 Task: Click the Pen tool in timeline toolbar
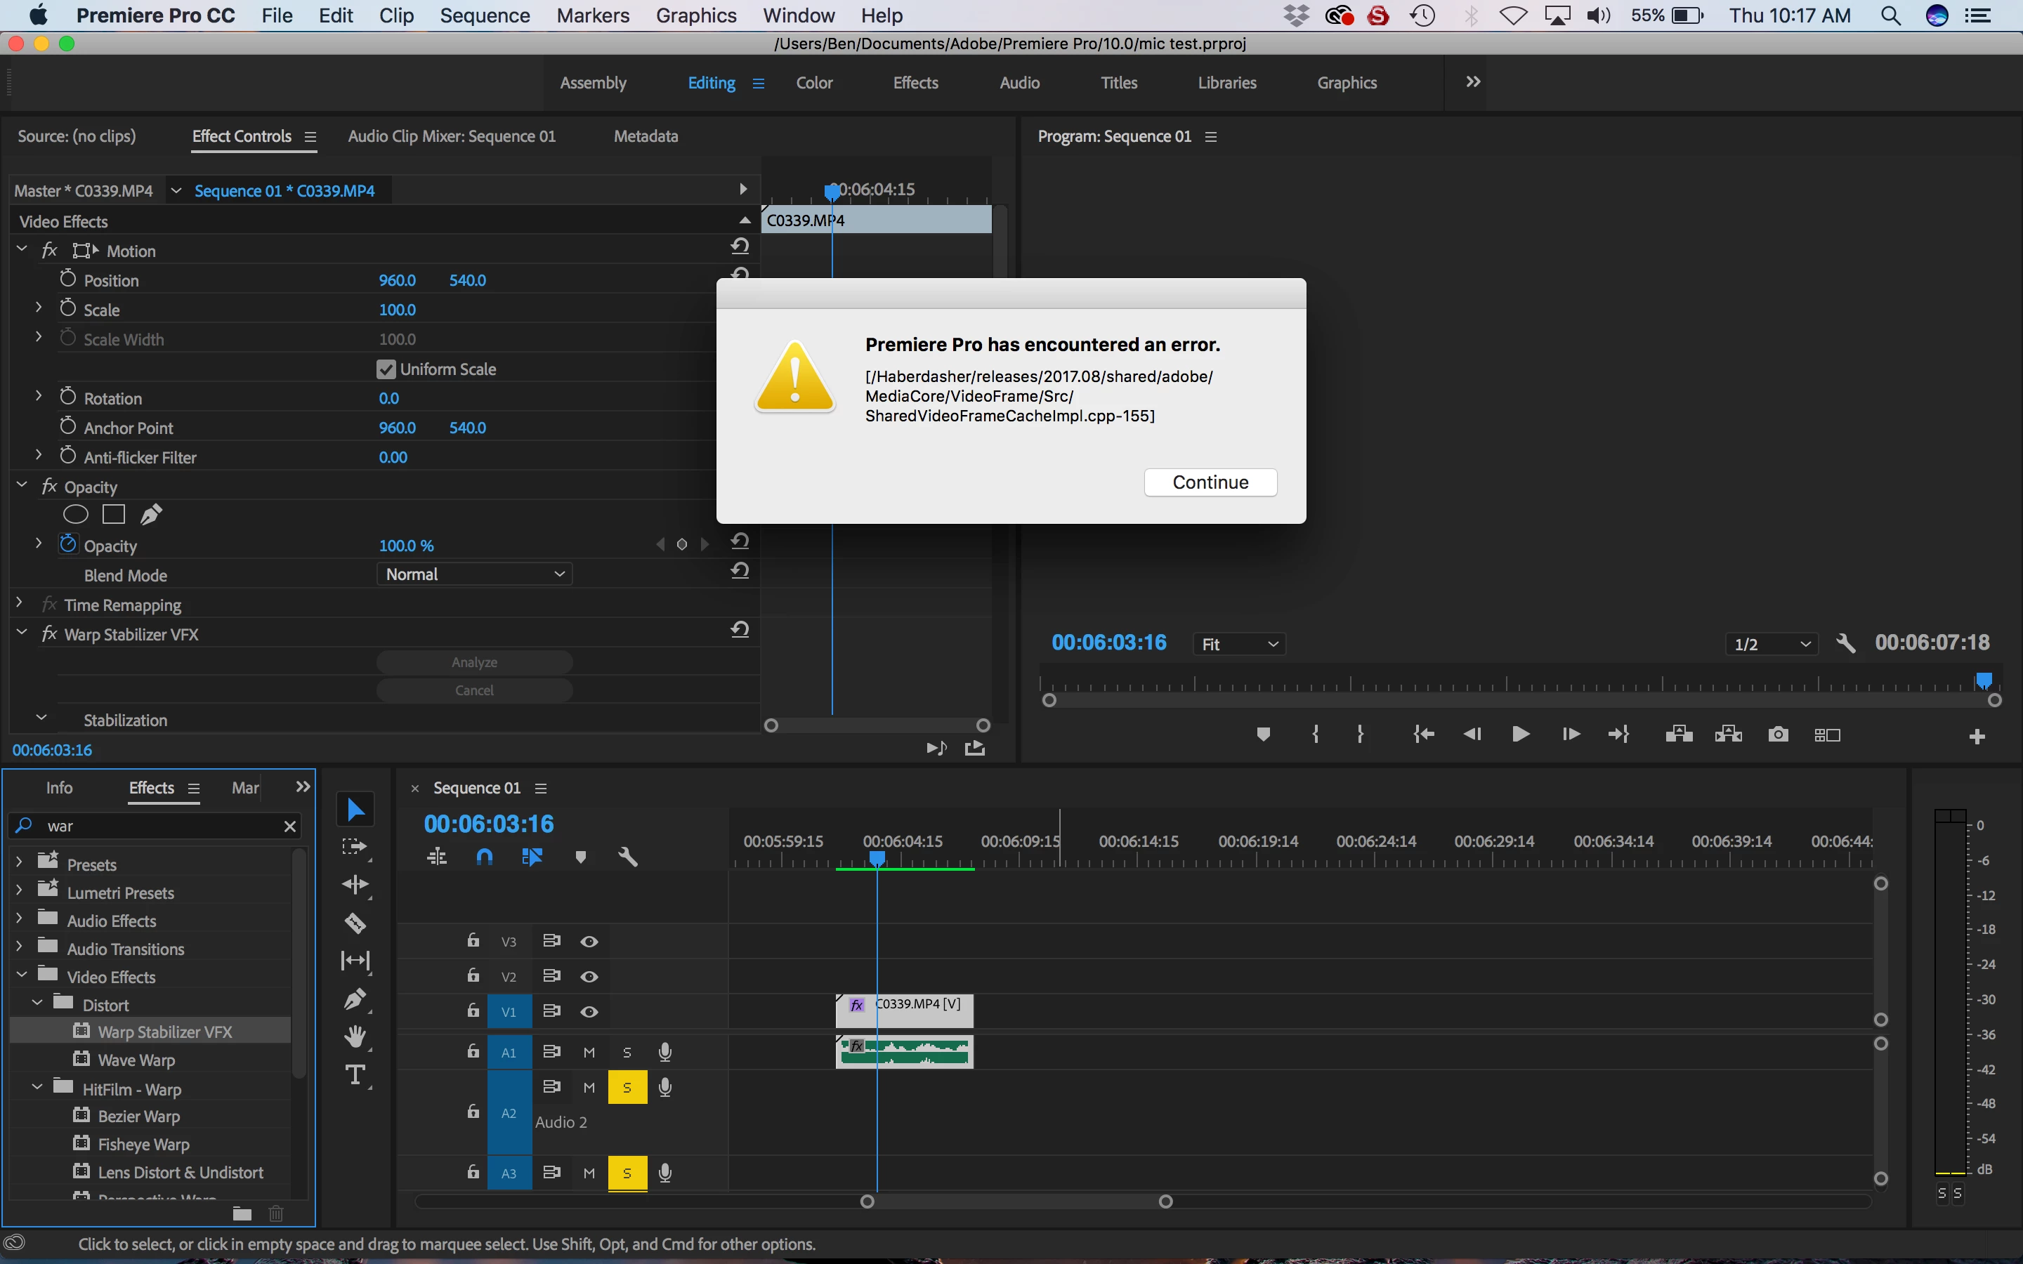(x=355, y=999)
